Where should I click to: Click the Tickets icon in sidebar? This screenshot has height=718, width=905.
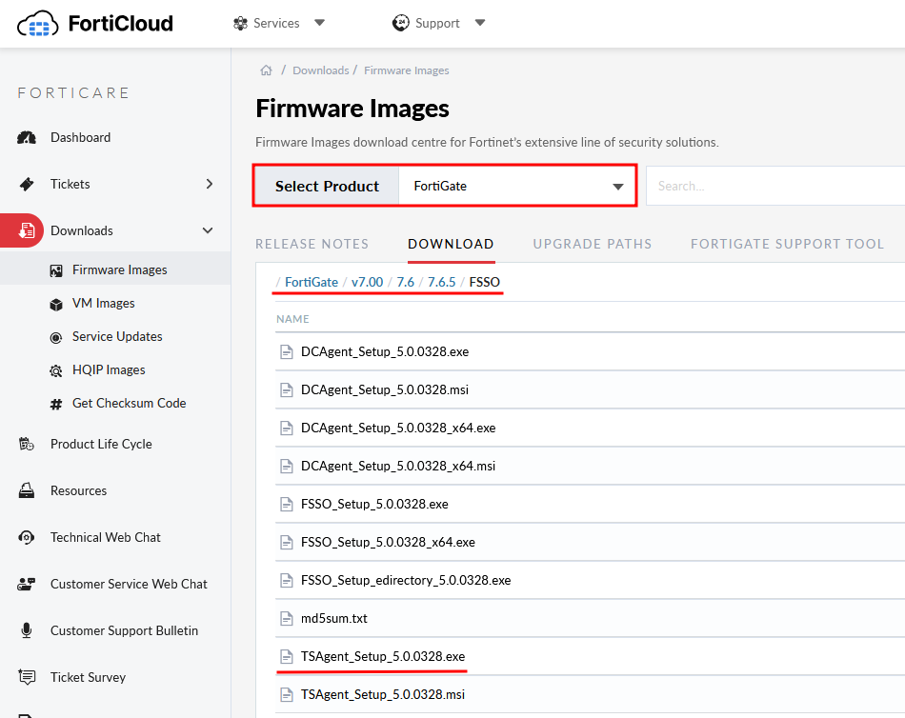[x=27, y=184]
